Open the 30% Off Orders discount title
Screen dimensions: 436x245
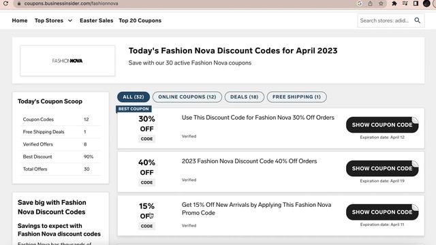258,118
